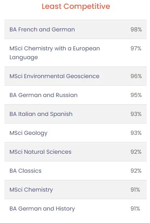This screenshot has height=223, width=150.
Task: Click MSci Chemistry with a European Language
Action: click(x=55, y=53)
